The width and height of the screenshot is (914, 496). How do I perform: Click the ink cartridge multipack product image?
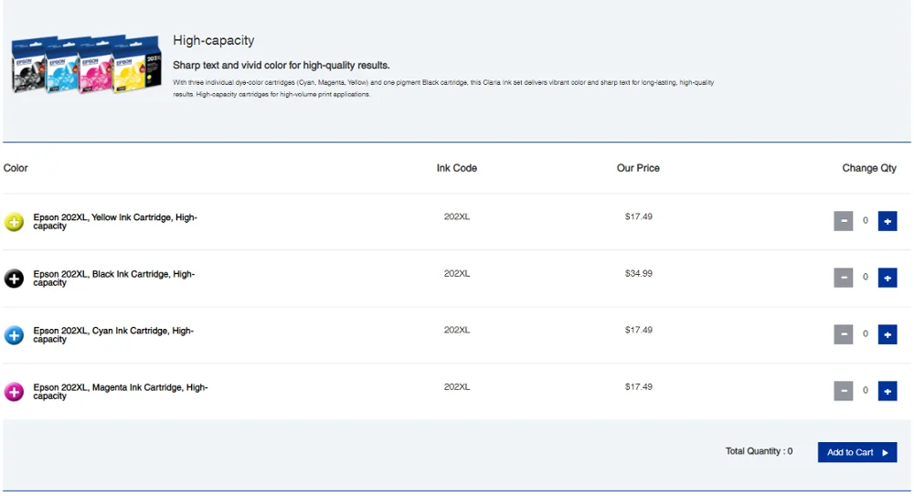[86, 64]
